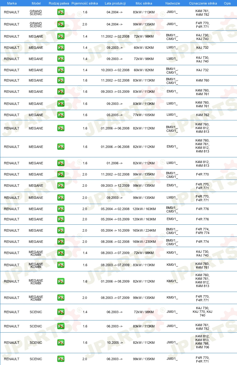
Task: Click fuel icon in SCENIC 1.6 10.2005 row
Action: 61,343
